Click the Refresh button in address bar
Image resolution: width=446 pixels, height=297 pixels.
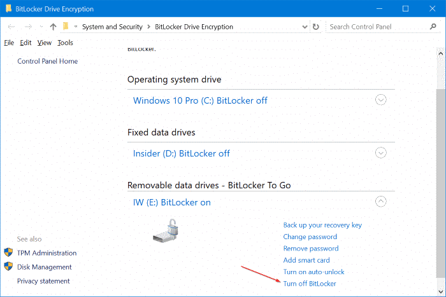pyautogui.click(x=315, y=27)
